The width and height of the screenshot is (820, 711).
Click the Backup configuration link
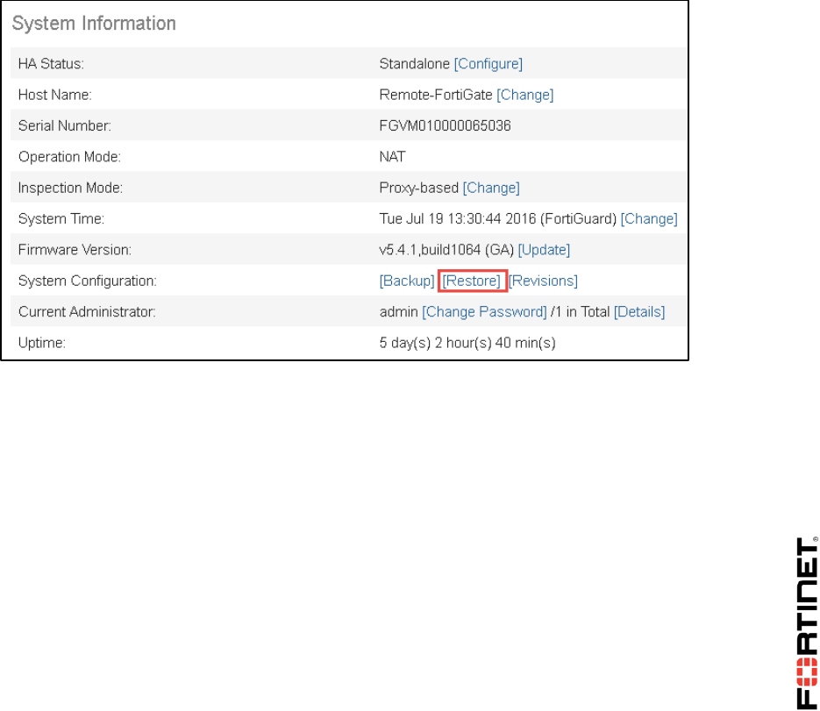coord(406,281)
